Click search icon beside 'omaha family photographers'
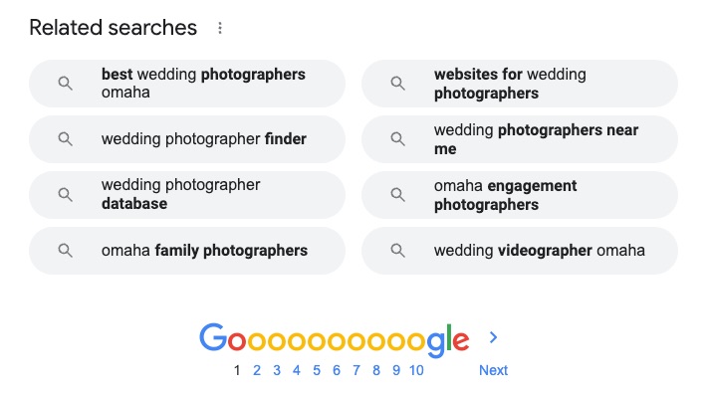710x395 pixels. 65,250
